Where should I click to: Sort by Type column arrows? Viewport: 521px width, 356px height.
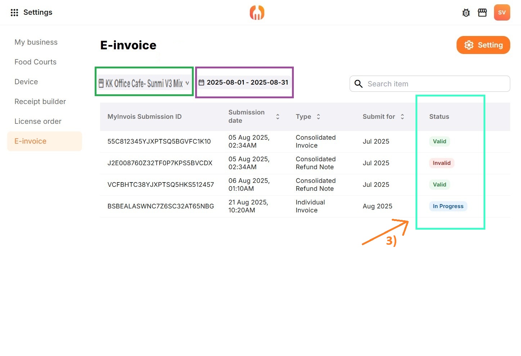318,117
